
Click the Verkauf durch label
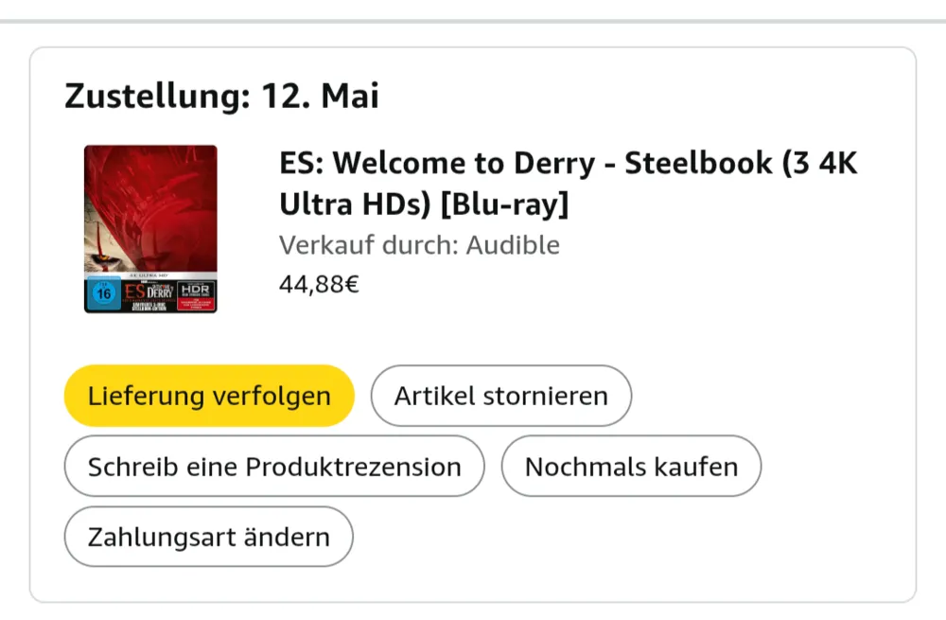pos(369,246)
